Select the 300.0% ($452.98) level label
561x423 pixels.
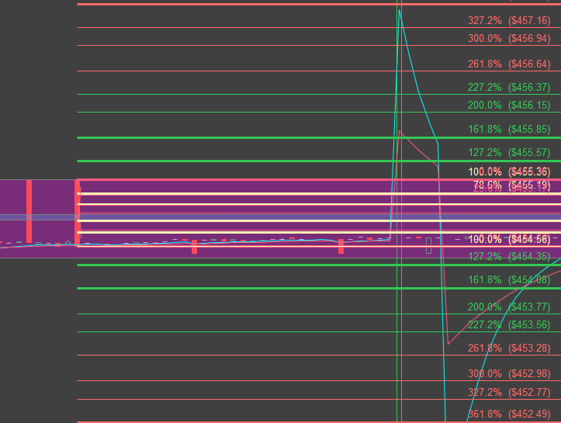[507, 374]
